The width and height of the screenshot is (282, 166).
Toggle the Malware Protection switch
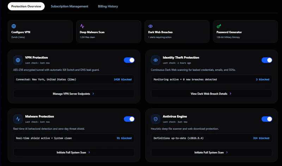click(x=129, y=119)
